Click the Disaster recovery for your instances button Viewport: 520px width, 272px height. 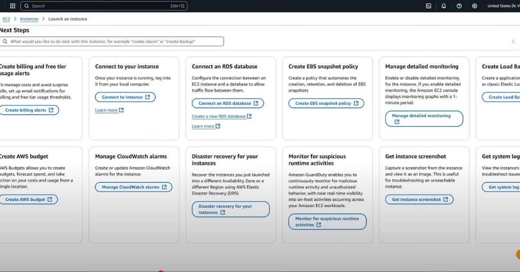pos(231,209)
